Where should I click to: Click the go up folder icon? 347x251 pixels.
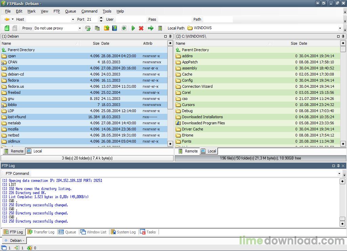[106, 28]
